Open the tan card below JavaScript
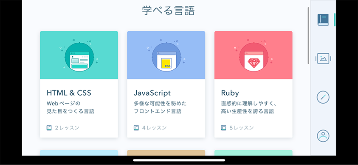This screenshot has height=165, width=358. point(166,153)
